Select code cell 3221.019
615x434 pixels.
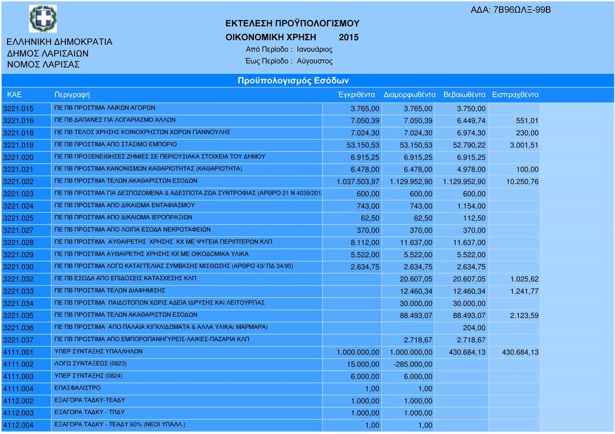[26, 145]
